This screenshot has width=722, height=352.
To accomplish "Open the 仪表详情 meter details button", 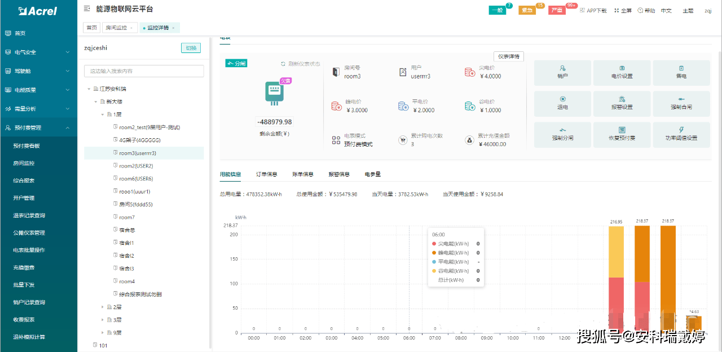I will point(509,56).
